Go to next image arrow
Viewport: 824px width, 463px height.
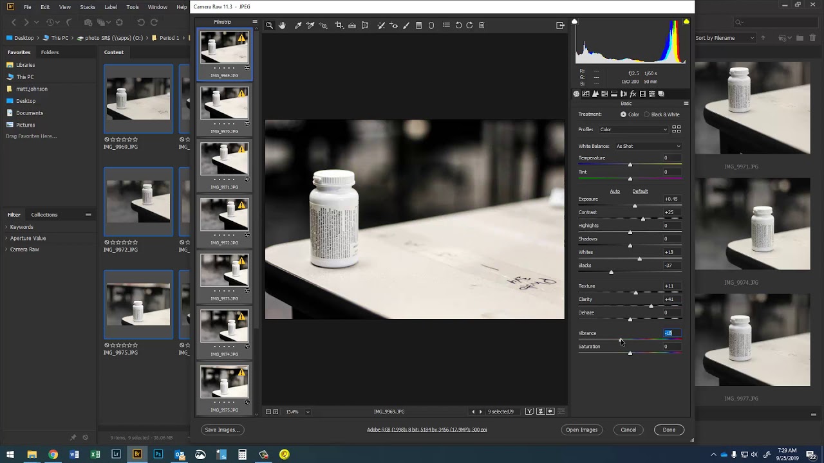point(480,412)
